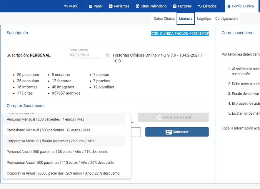
Task: Select Corporativa Mensual 29 euros option
Action: [x=51, y=141]
